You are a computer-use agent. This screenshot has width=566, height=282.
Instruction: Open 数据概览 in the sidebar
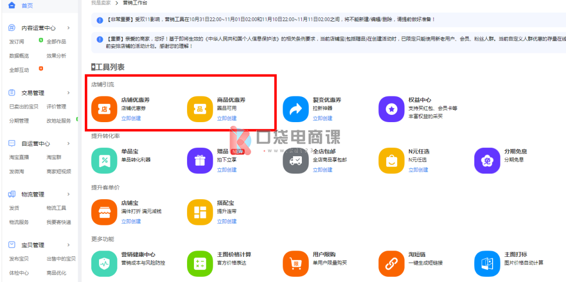(19, 56)
